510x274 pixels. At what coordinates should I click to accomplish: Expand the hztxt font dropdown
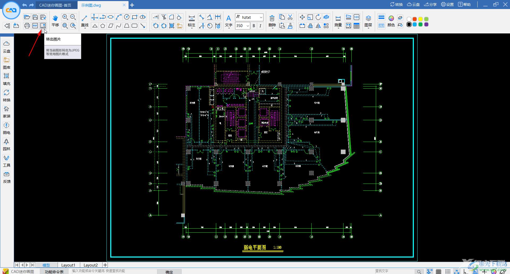261,18
